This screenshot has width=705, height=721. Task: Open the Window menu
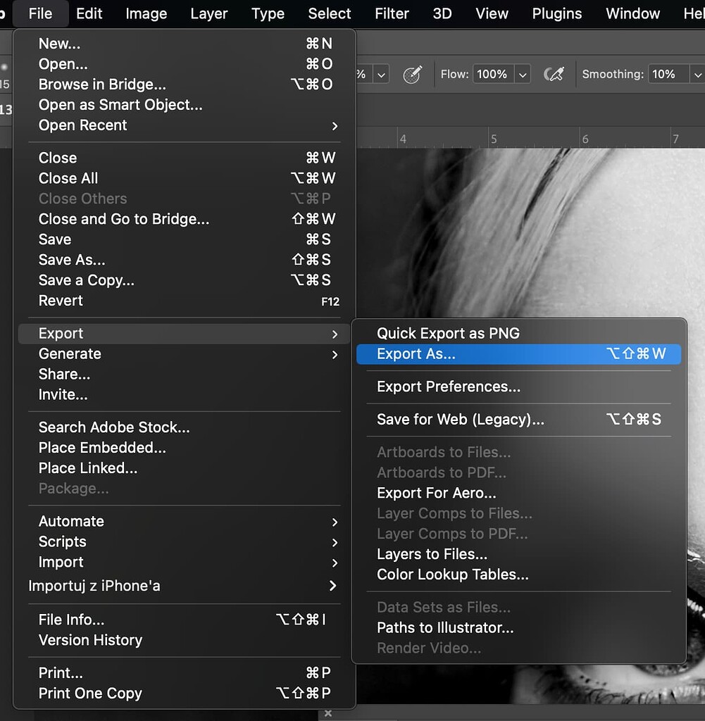pos(631,13)
